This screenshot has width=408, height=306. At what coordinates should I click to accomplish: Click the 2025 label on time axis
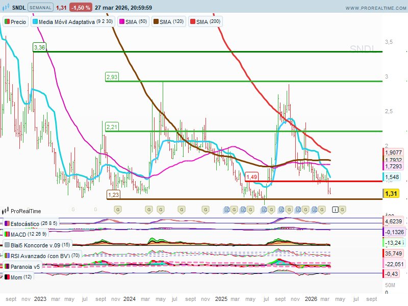221,299
